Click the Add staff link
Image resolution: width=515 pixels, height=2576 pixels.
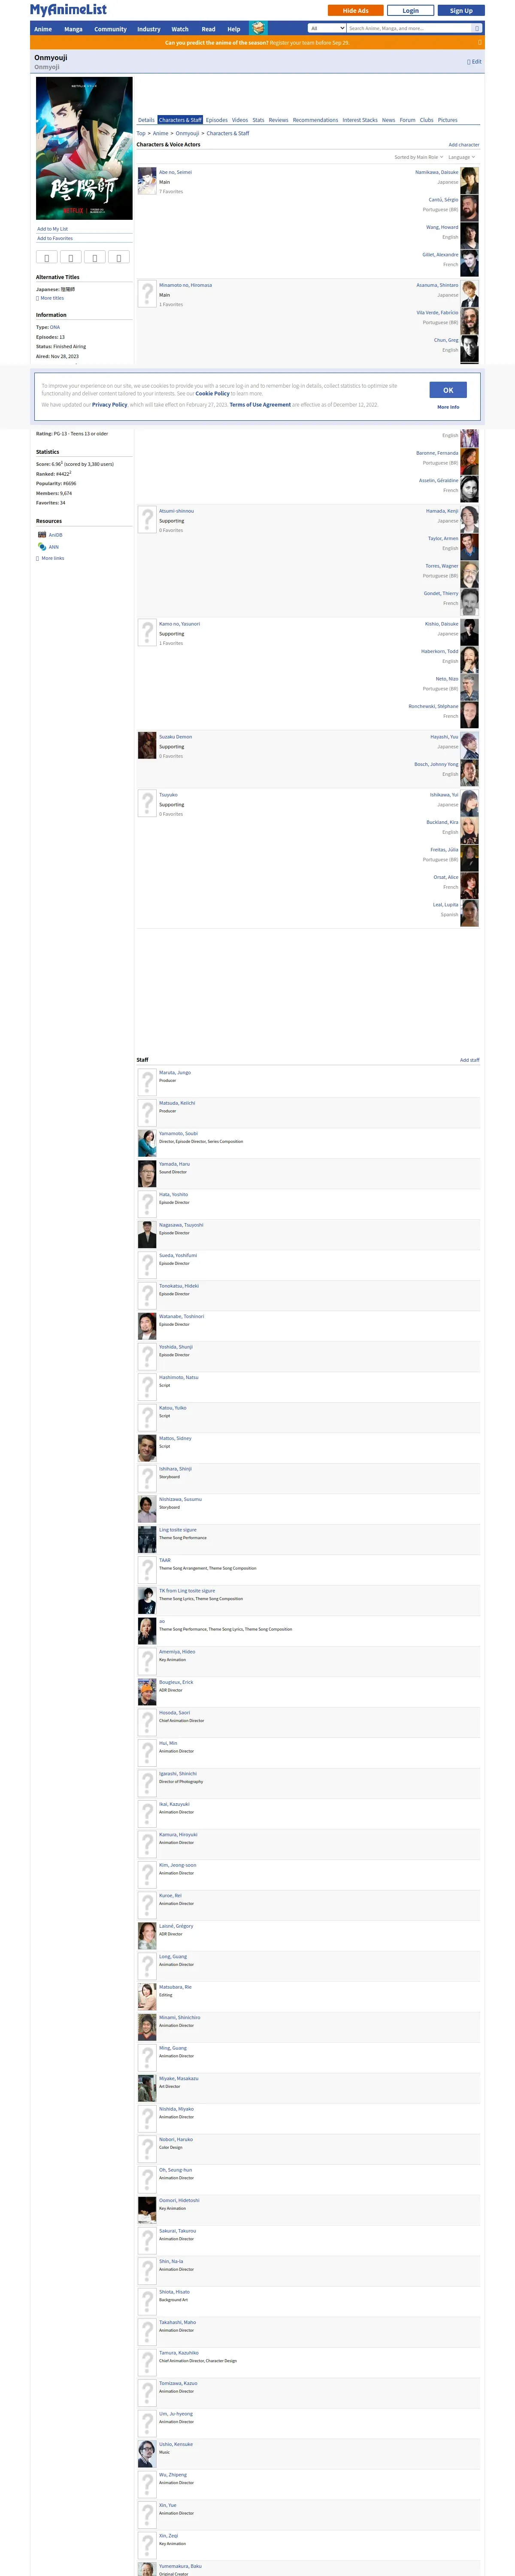point(470,1060)
